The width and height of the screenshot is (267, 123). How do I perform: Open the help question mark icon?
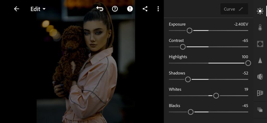[115, 9]
